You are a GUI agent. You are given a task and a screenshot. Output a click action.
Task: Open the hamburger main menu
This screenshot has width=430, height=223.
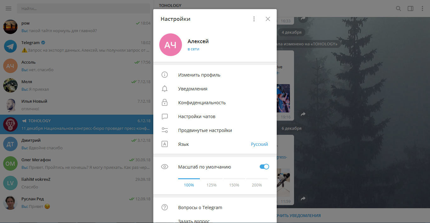tap(8, 9)
